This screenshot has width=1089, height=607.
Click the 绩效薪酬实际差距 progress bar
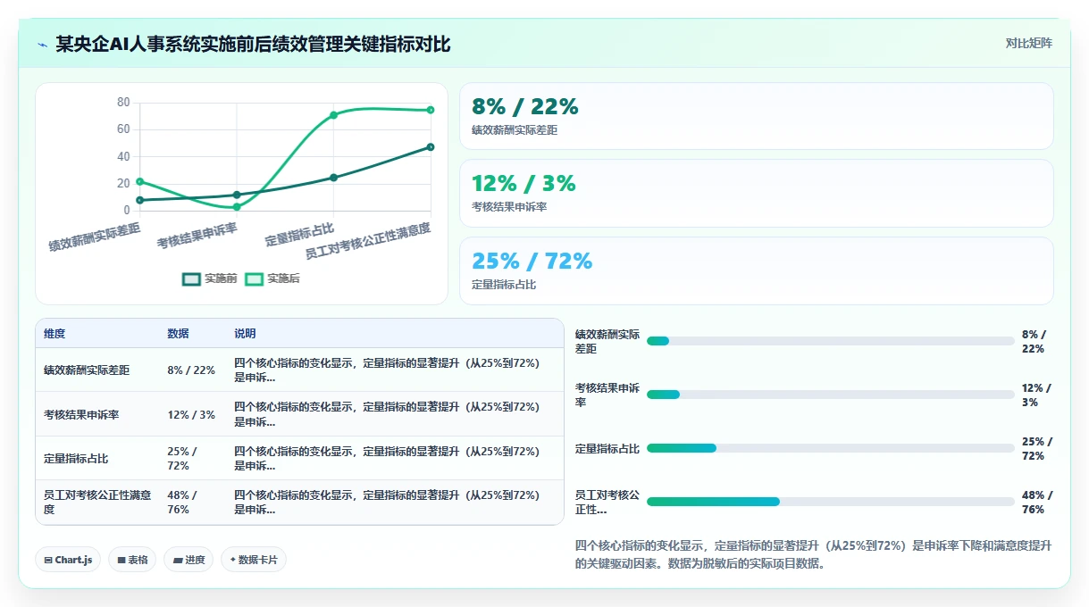click(x=830, y=341)
